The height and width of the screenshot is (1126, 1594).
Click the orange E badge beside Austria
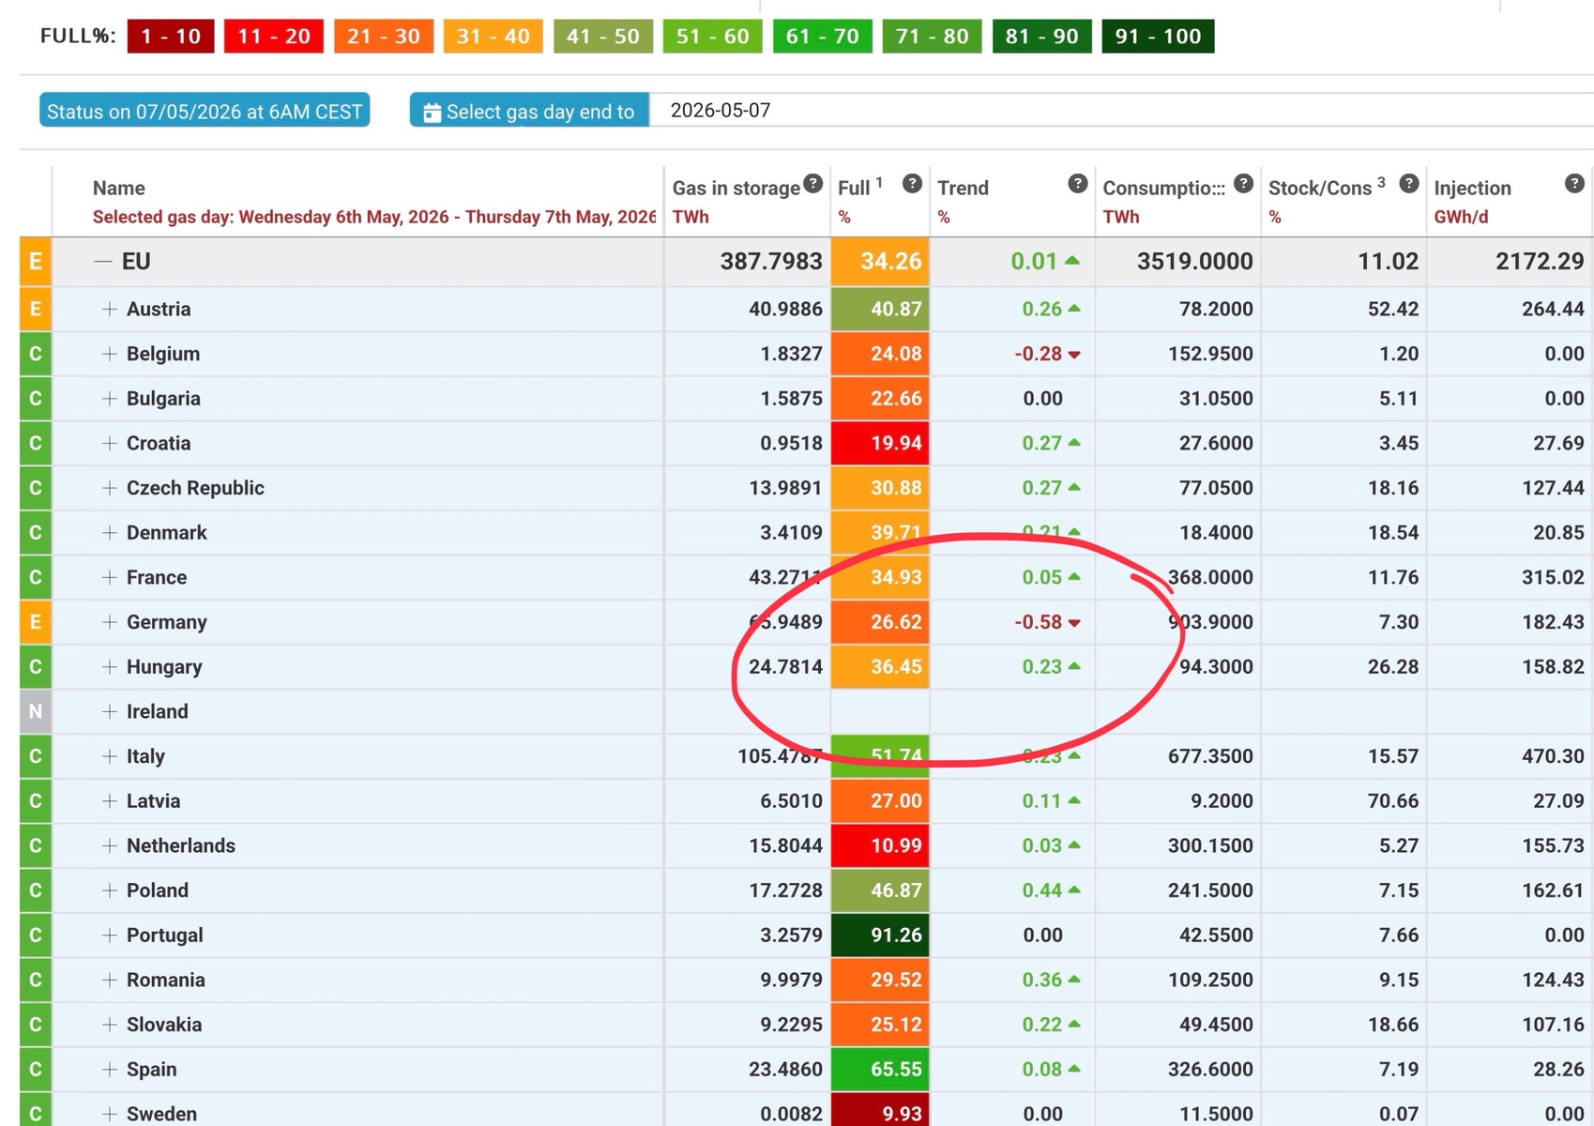pyautogui.click(x=36, y=309)
